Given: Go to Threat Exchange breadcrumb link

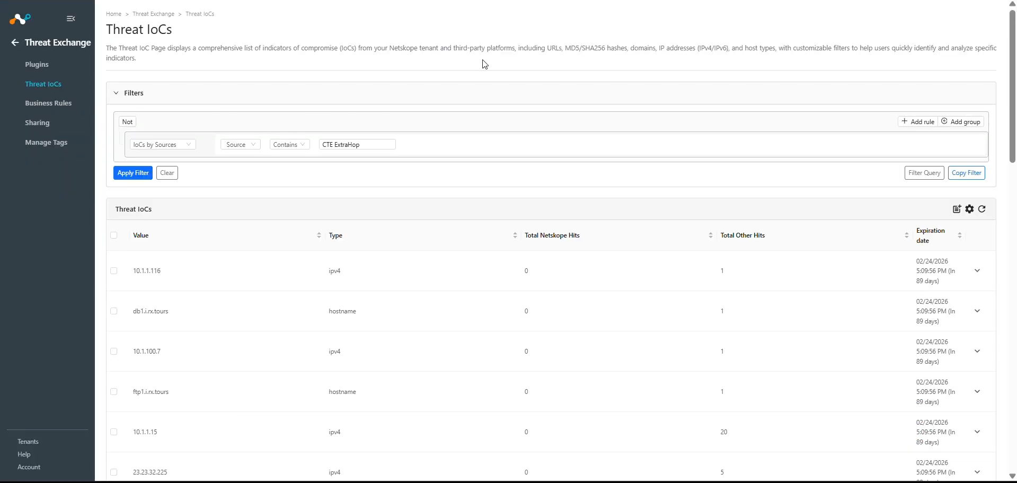Looking at the screenshot, I should coord(153,14).
